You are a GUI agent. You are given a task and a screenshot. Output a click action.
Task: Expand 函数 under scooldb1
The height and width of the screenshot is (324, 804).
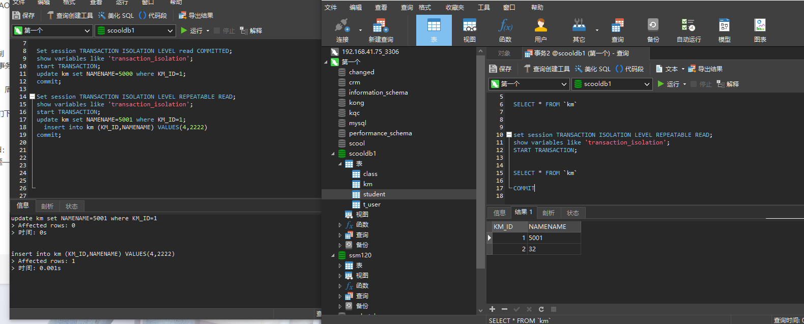340,225
